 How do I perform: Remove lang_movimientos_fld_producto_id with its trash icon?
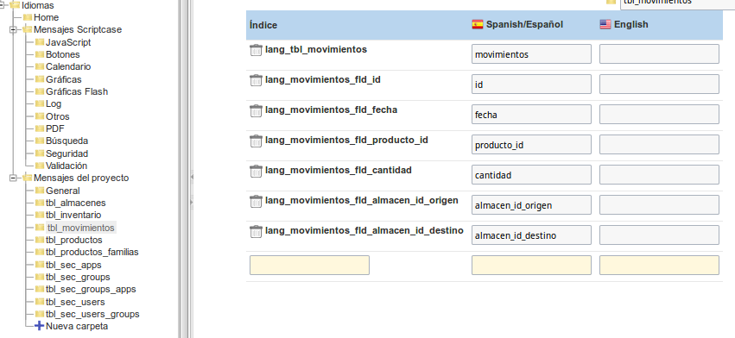pyautogui.click(x=256, y=141)
